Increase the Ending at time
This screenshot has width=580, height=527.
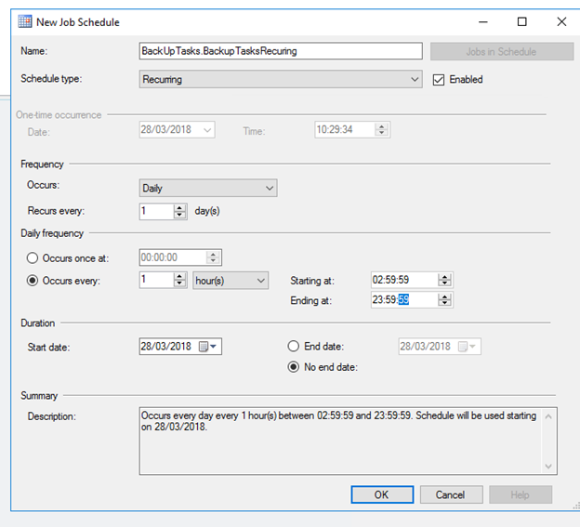444,296
